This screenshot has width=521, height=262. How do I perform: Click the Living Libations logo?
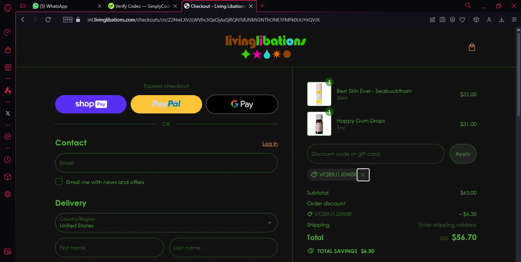tap(266, 47)
